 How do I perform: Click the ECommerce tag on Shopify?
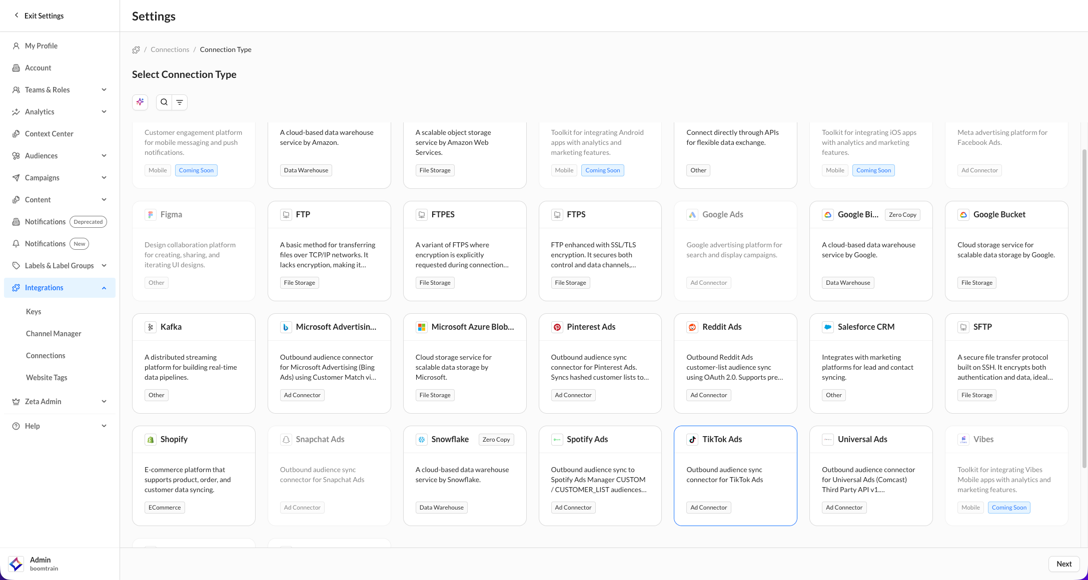pos(165,508)
